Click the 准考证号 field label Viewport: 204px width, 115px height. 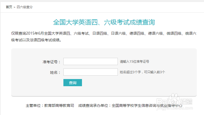pyautogui.click(x=51, y=62)
